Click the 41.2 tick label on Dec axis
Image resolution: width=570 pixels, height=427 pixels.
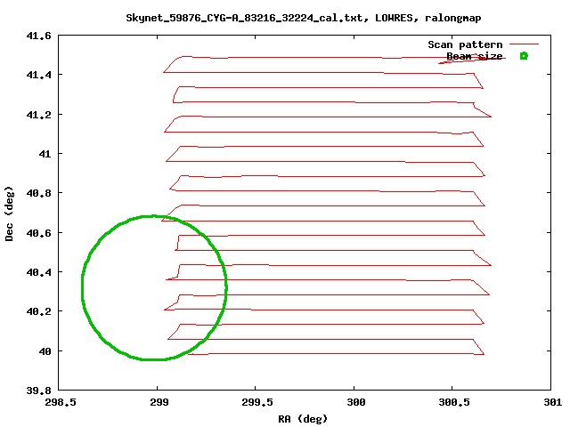[x=38, y=115]
